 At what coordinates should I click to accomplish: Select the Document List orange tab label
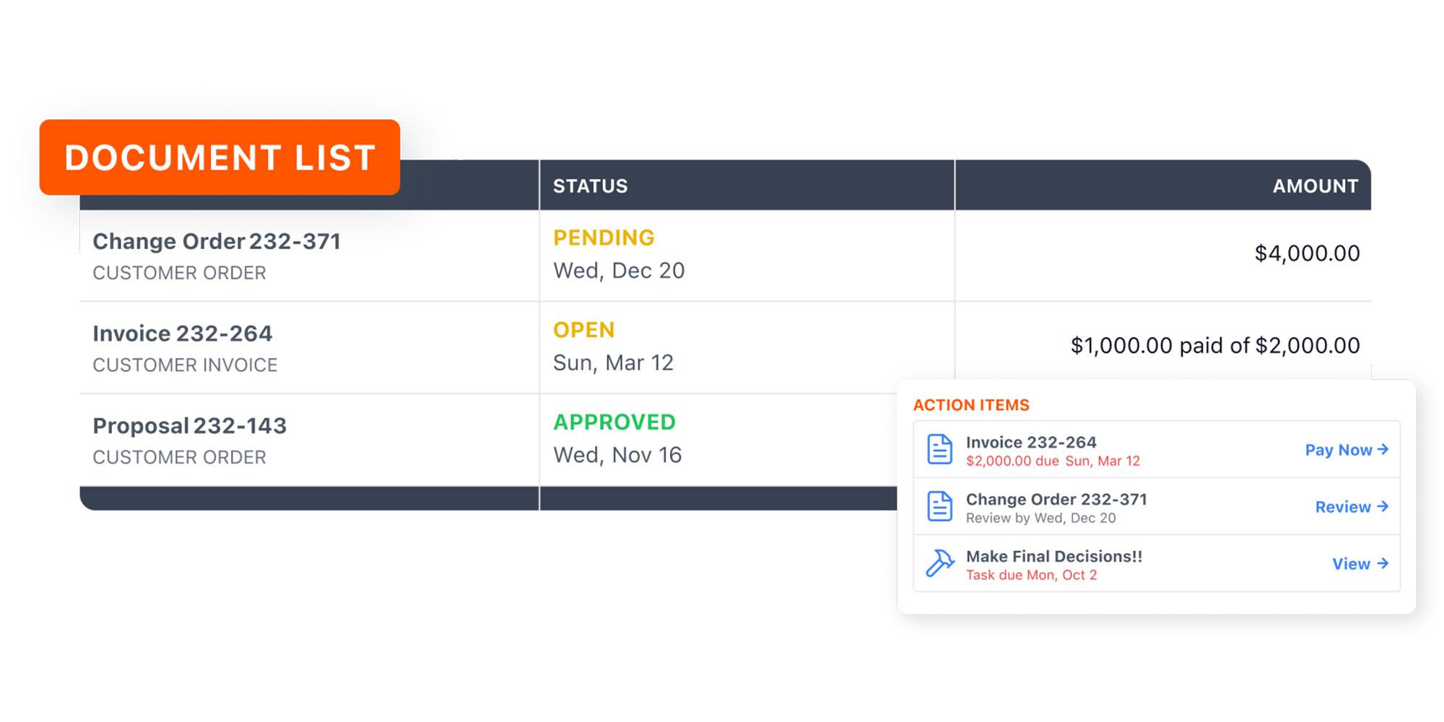coord(219,157)
